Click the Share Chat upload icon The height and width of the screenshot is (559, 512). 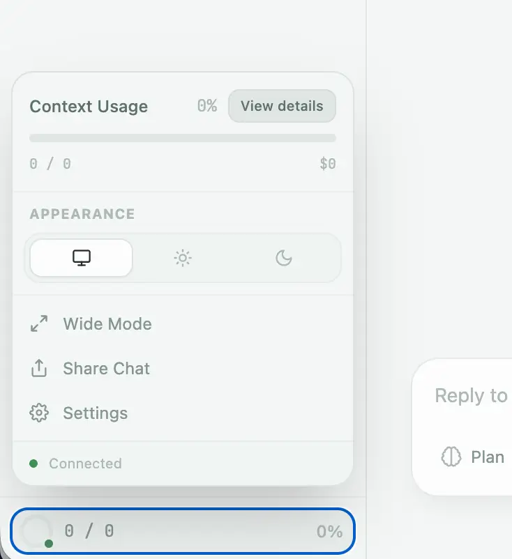(39, 369)
